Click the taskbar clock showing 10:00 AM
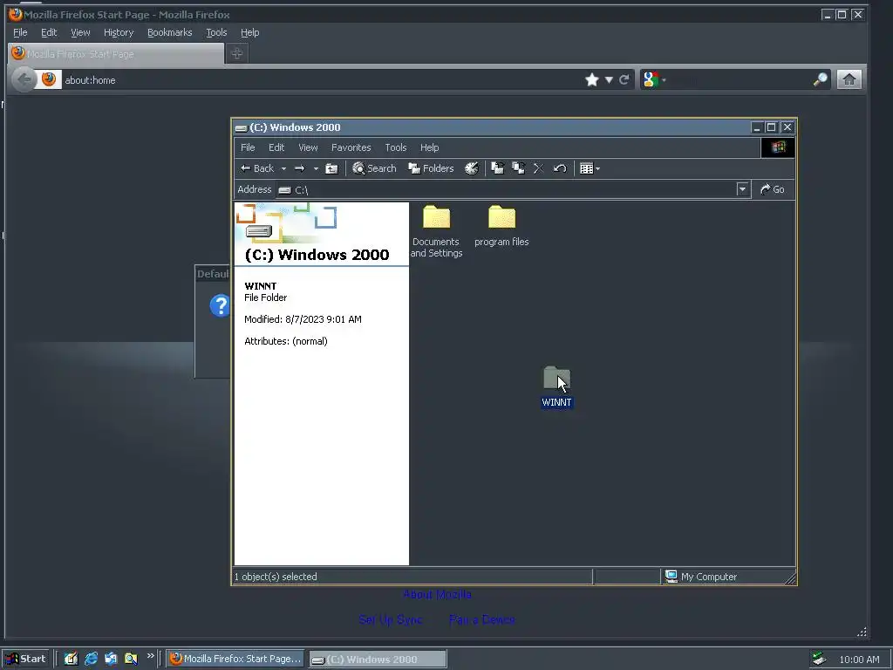Image resolution: width=893 pixels, height=670 pixels. point(859,660)
